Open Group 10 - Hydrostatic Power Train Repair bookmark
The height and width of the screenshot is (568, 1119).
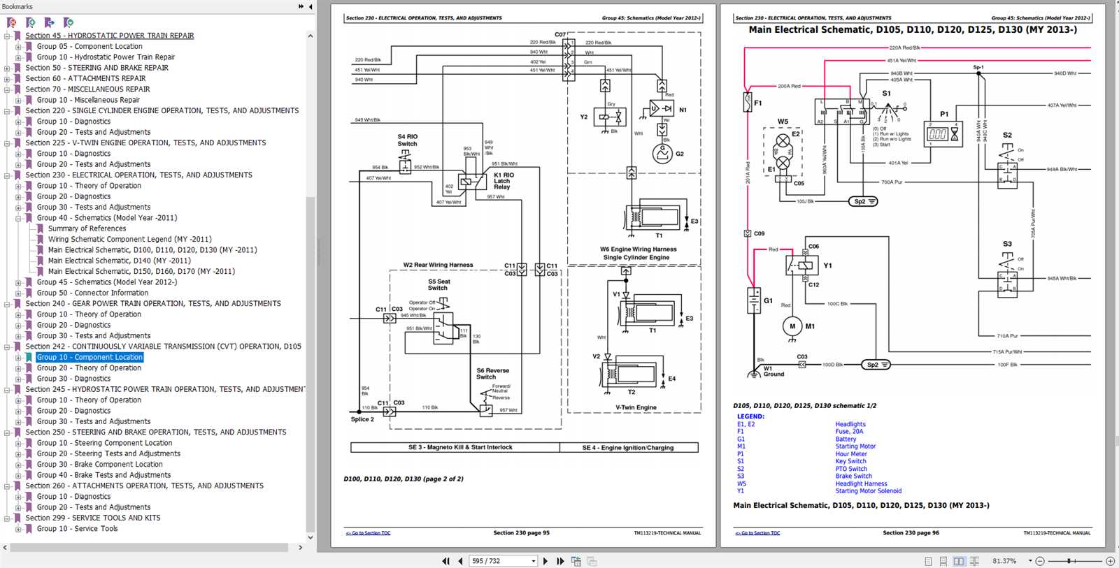click(106, 57)
